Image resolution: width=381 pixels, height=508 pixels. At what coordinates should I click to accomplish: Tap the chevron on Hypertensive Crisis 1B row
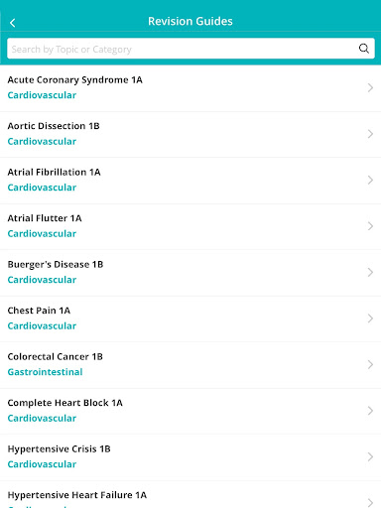(370, 456)
